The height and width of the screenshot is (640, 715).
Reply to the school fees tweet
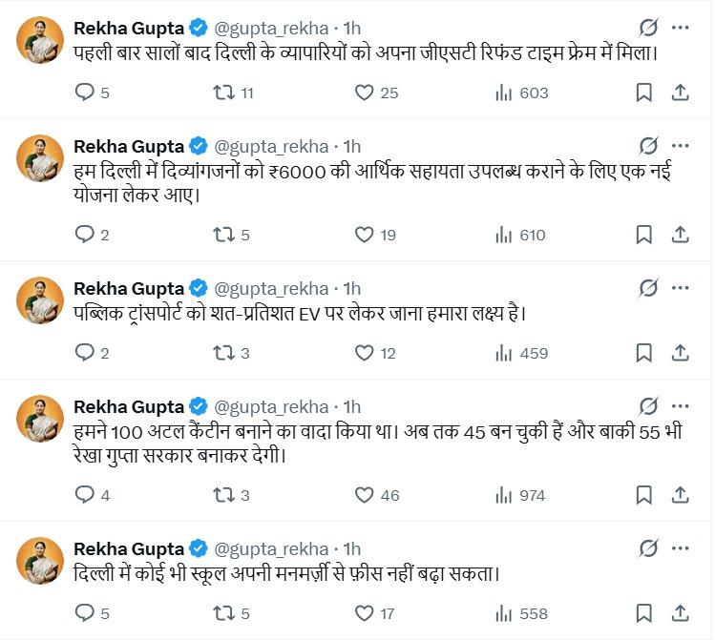tap(86, 614)
